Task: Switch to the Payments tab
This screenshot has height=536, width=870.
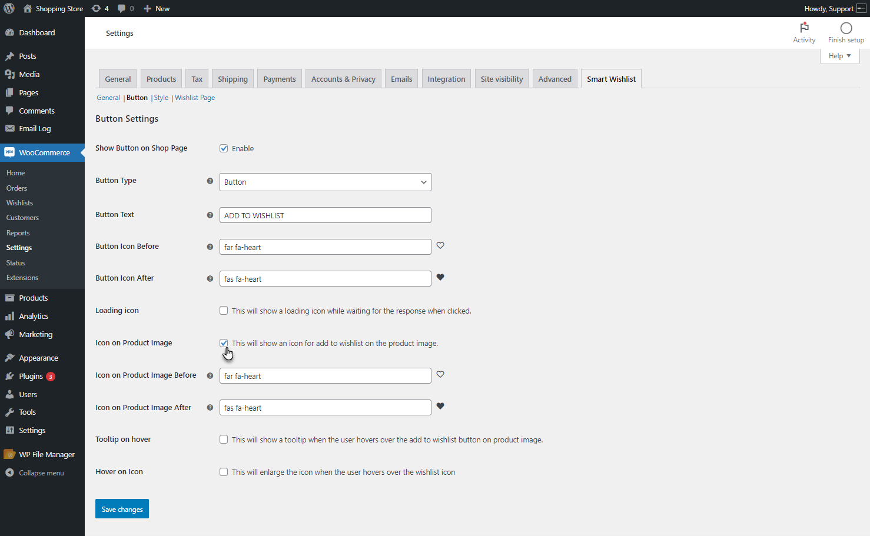Action: (x=280, y=79)
